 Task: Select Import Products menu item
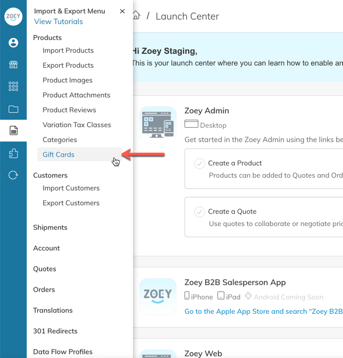pos(68,50)
